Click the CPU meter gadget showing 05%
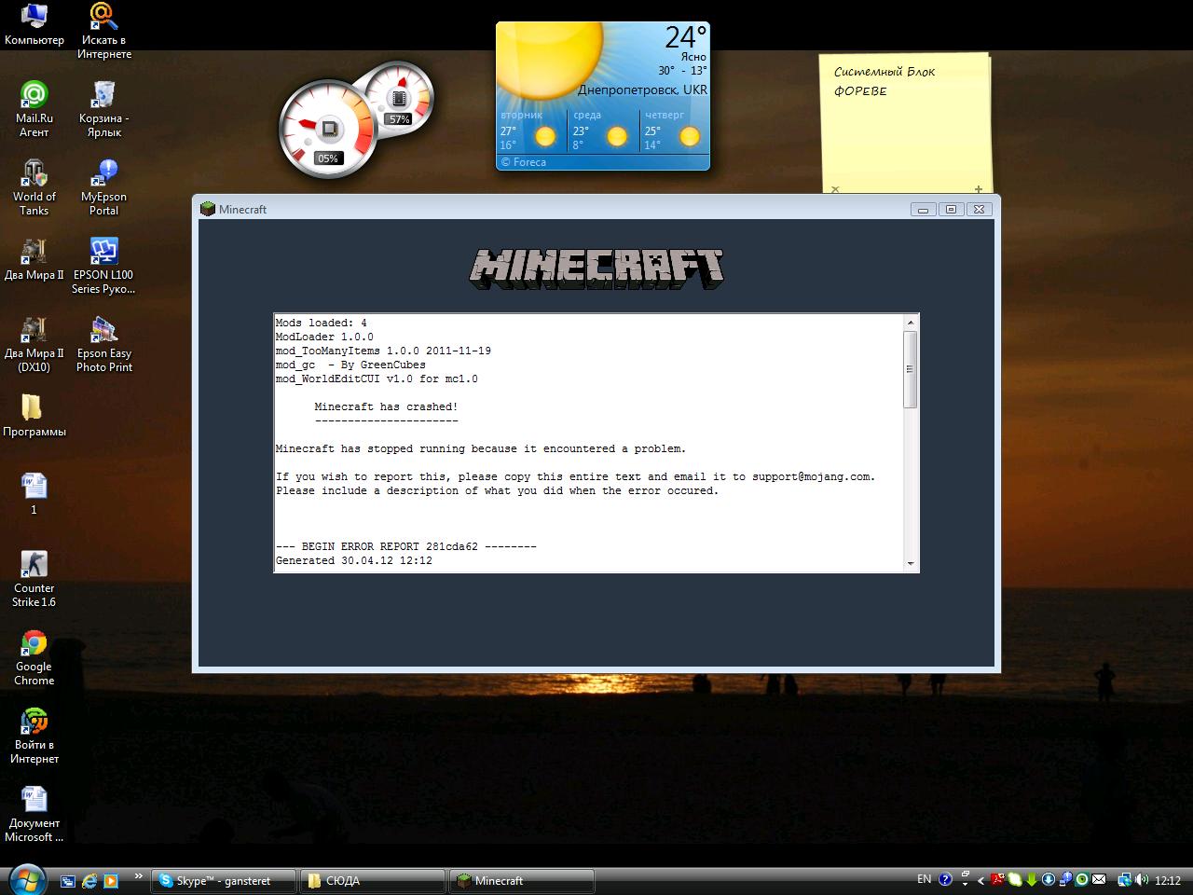This screenshot has width=1193, height=895. pyautogui.click(x=326, y=129)
